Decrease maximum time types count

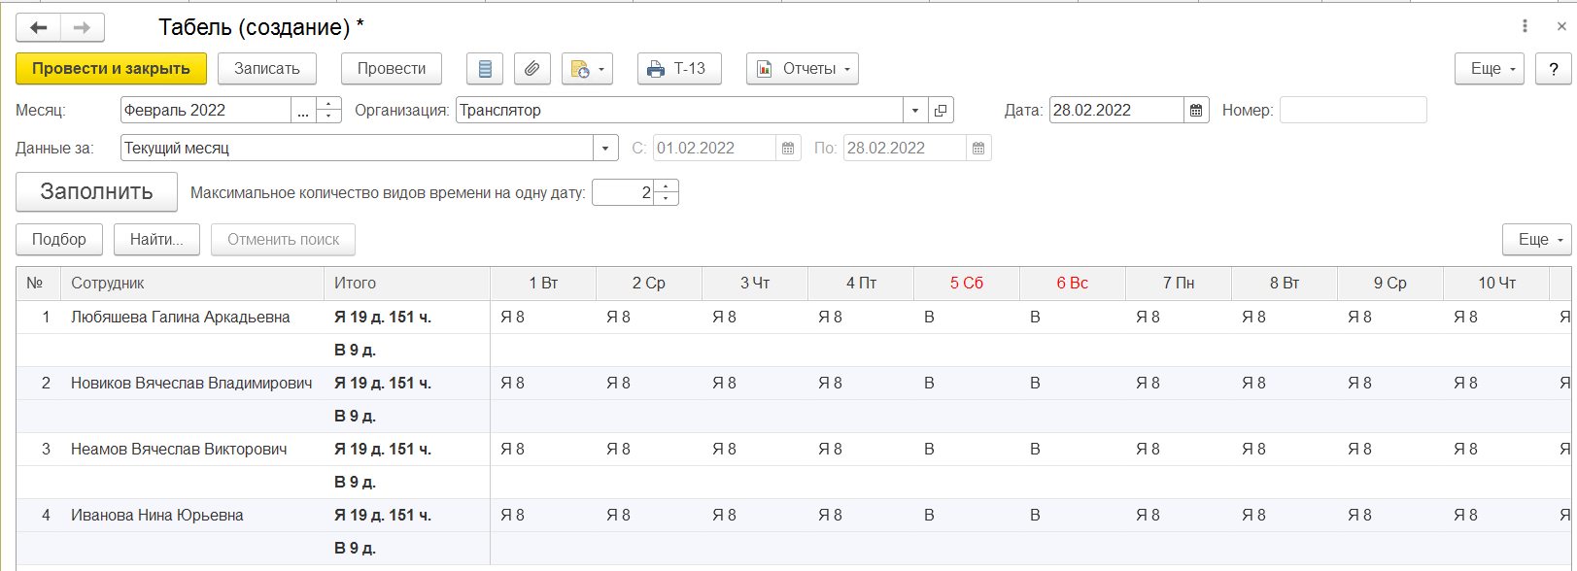click(x=666, y=199)
